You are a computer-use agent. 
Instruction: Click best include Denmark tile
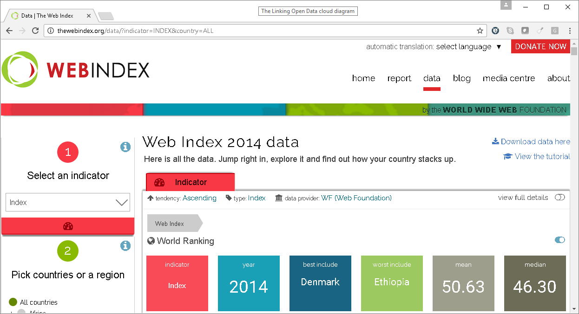coord(320,283)
